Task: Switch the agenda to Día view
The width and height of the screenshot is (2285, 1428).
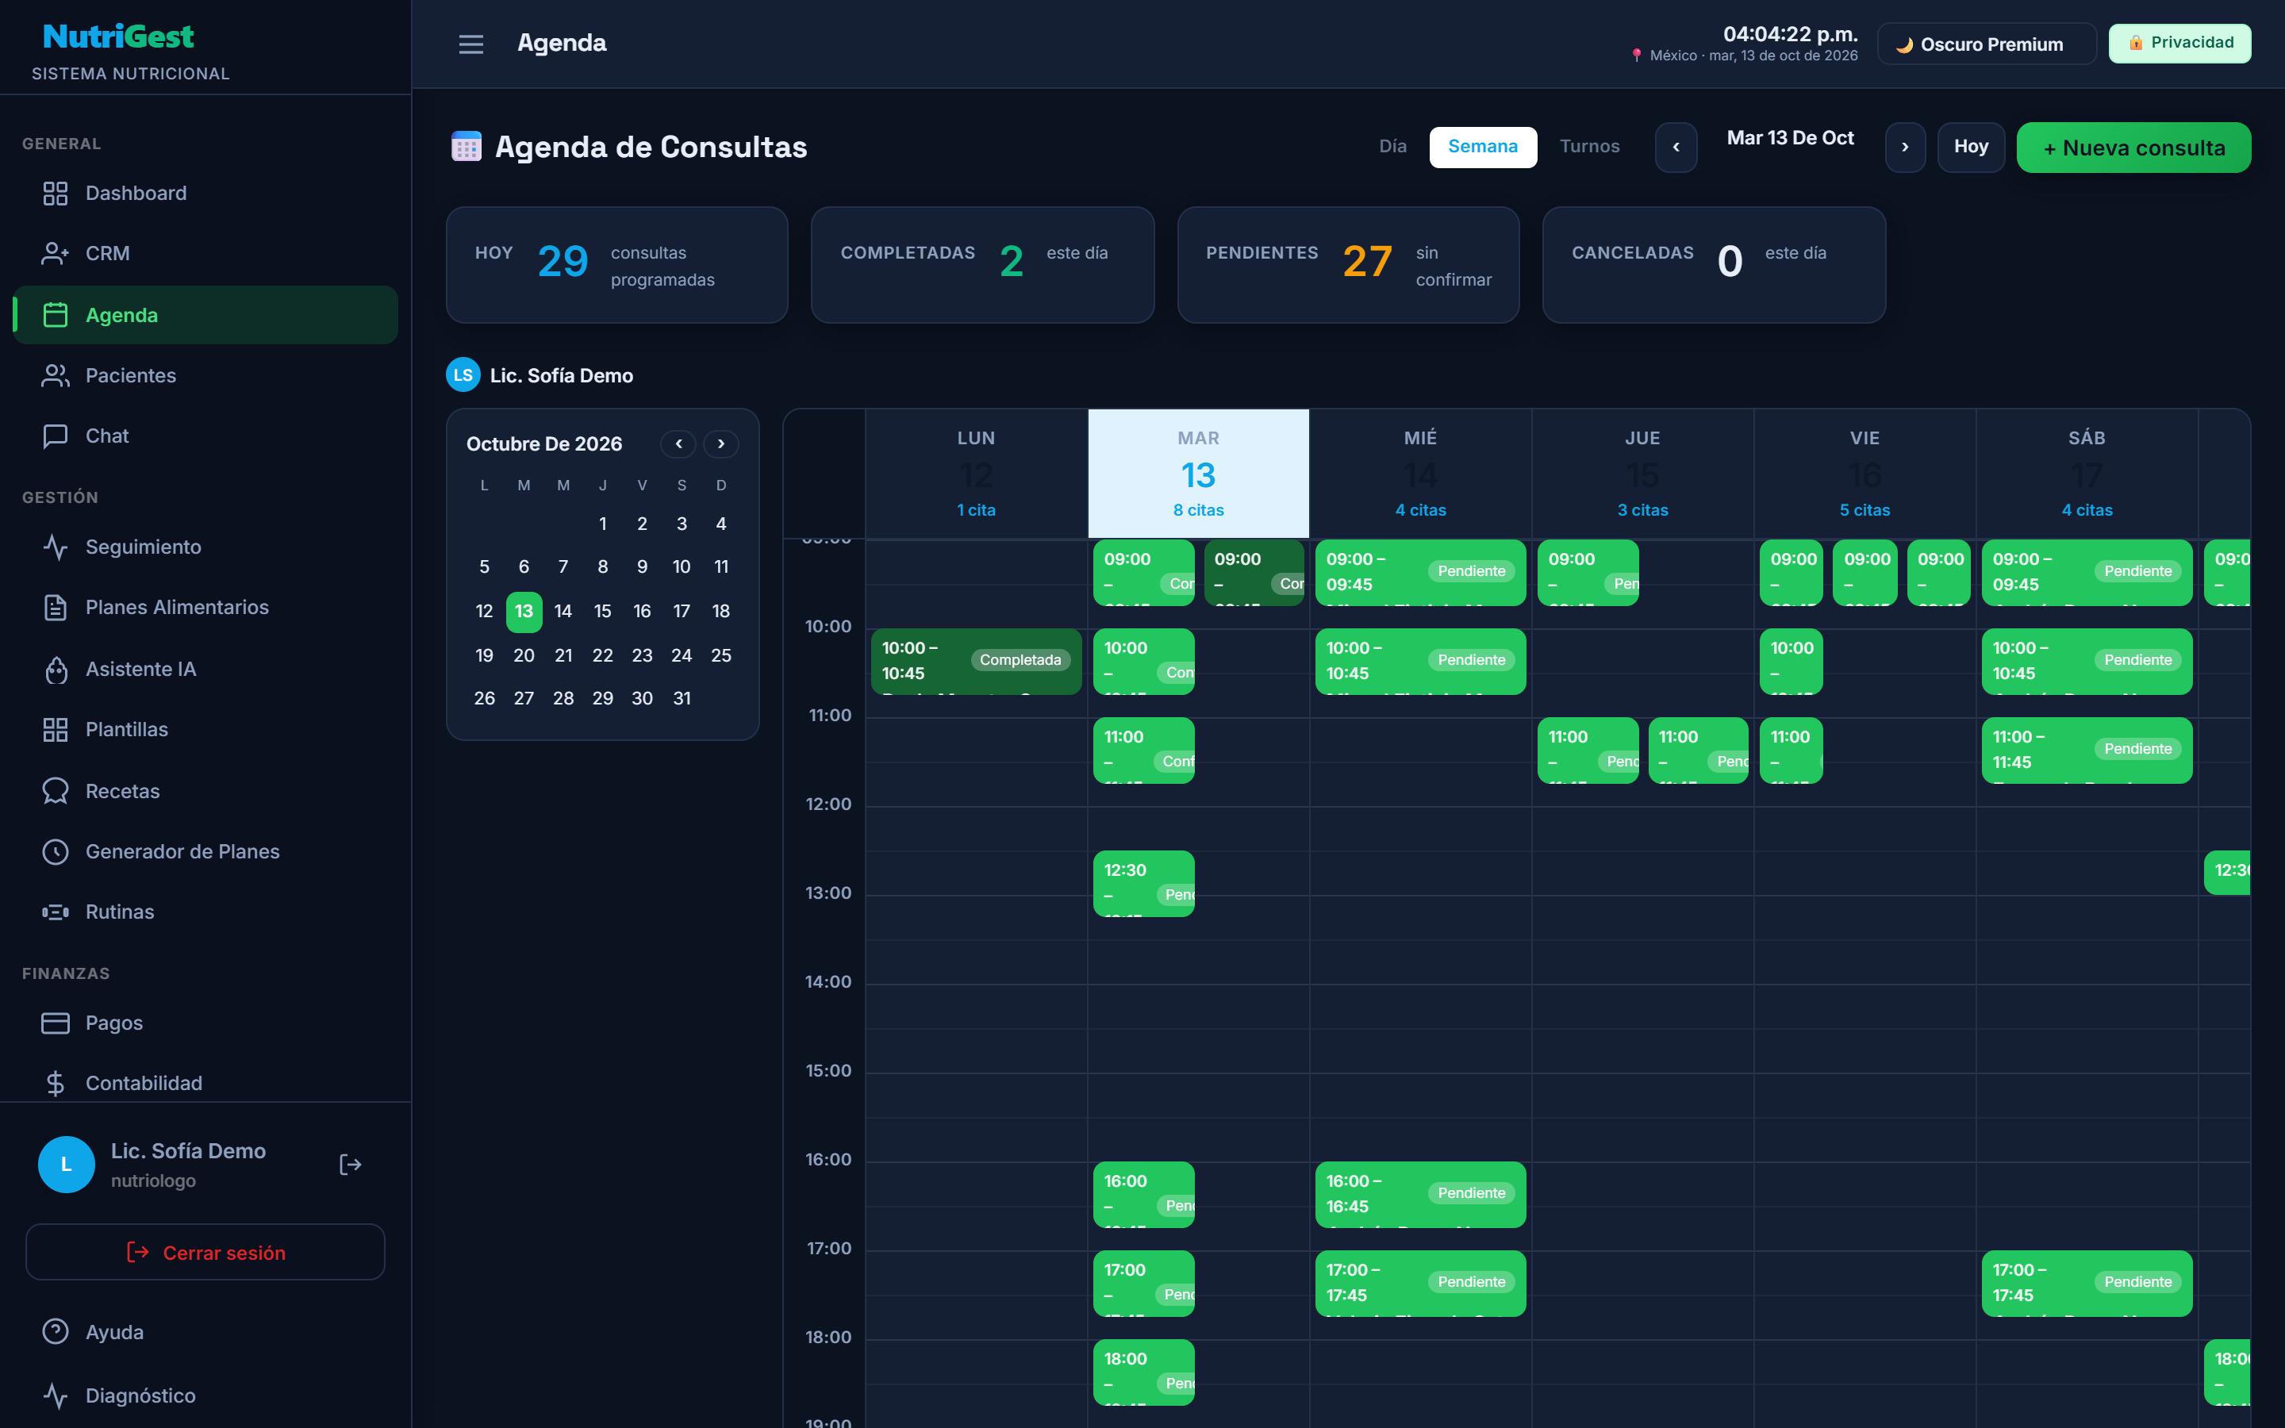Action: [1392, 147]
